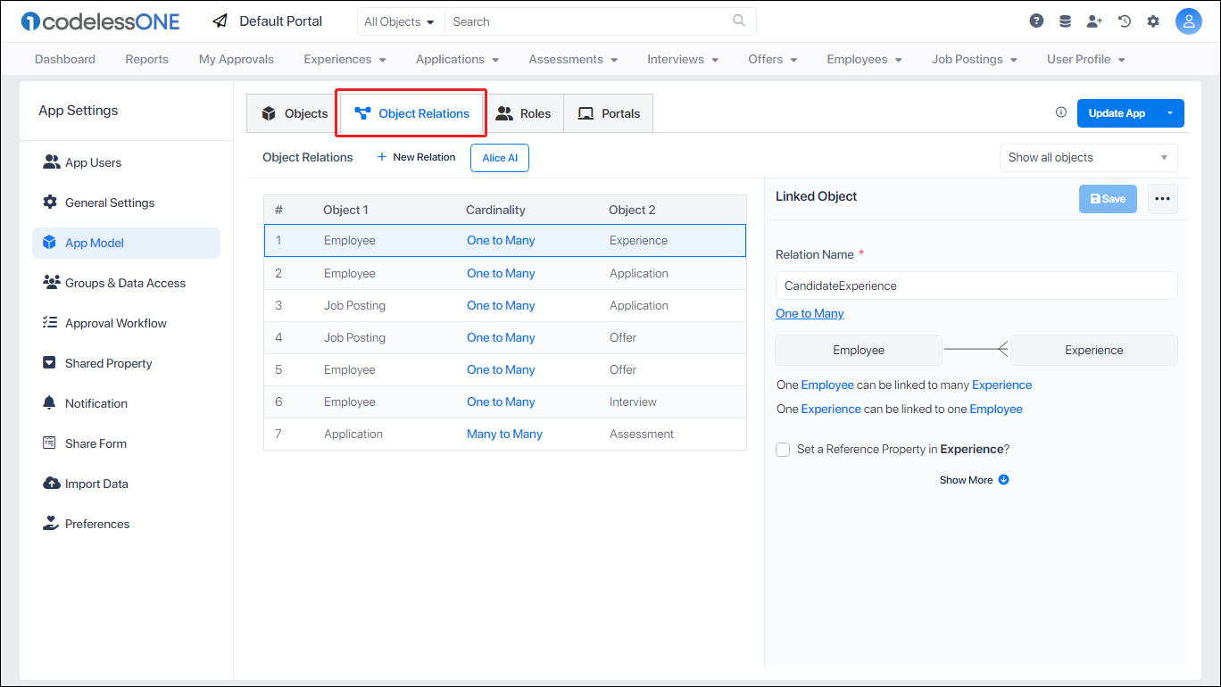Open the ellipsis menu next to Save
Screen dimensions: 1221x687
[1162, 198]
